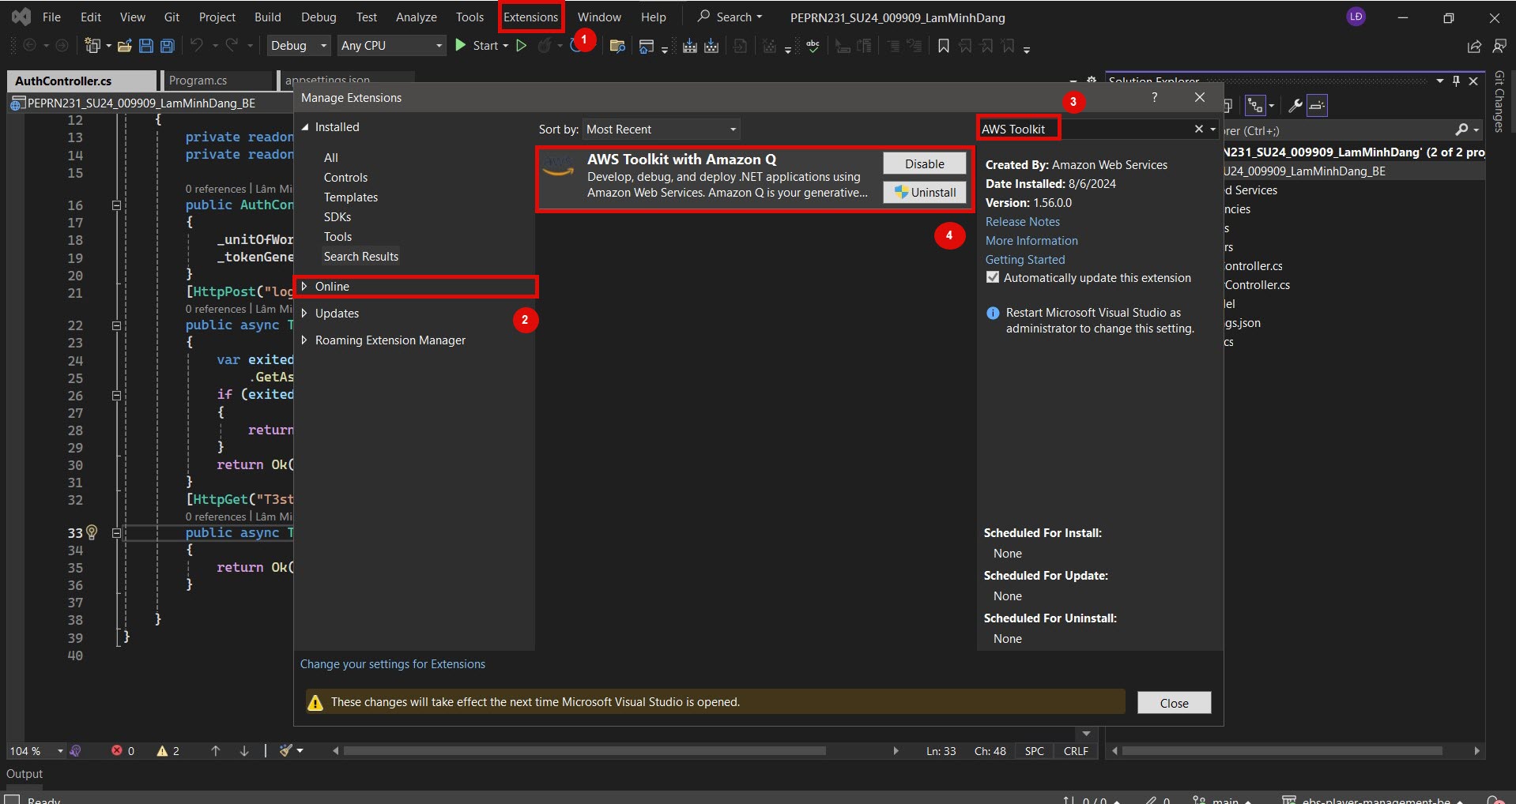Click the Start Without Debugging outline arrow
The width and height of the screenshot is (1516, 804).
tap(522, 46)
